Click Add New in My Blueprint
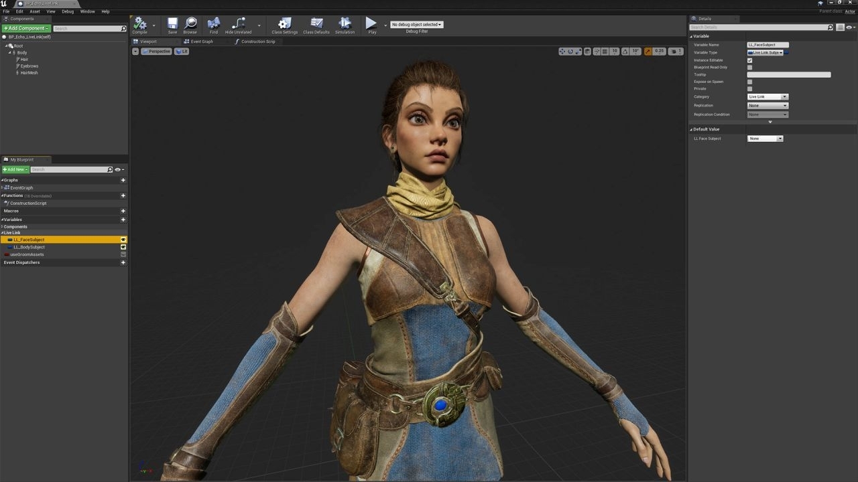 point(15,169)
